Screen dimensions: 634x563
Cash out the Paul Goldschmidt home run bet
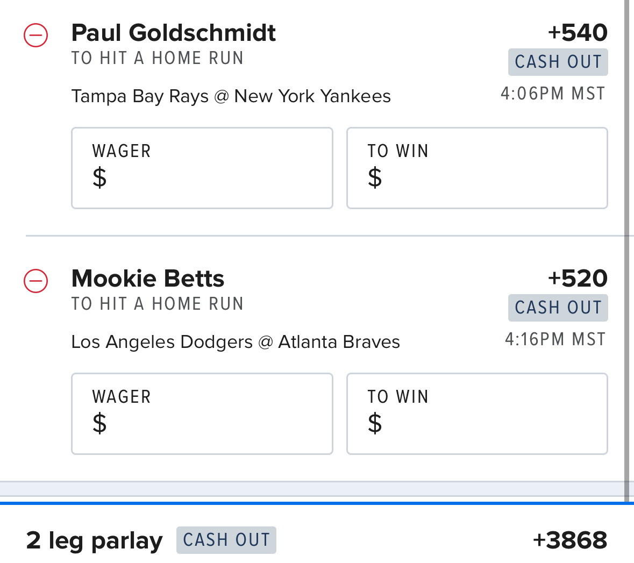coord(558,62)
